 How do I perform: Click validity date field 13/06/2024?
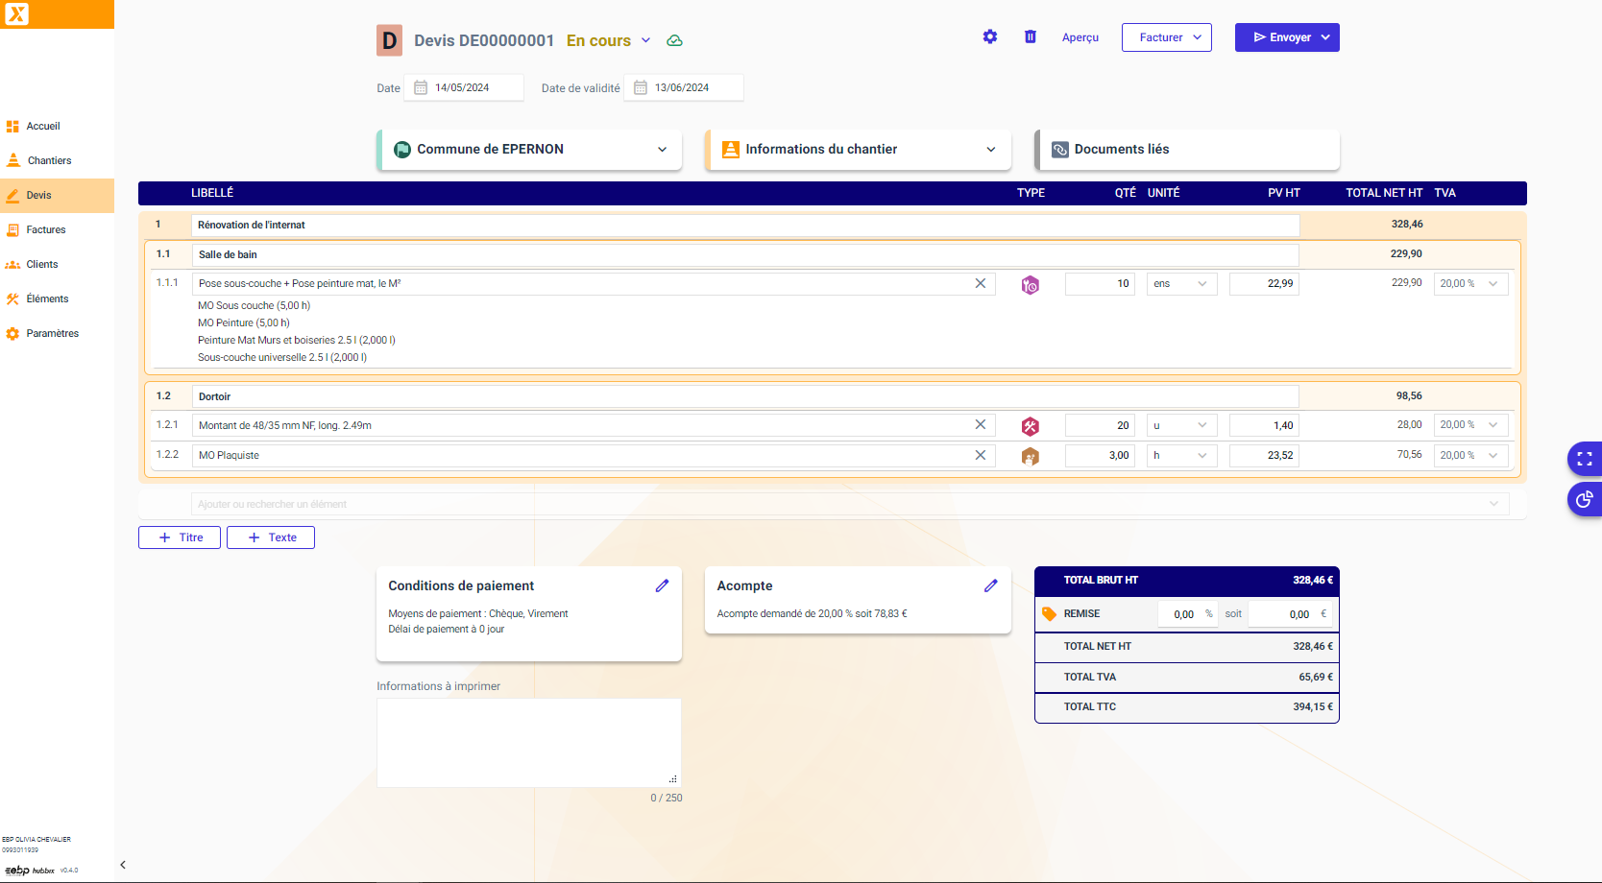(684, 87)
